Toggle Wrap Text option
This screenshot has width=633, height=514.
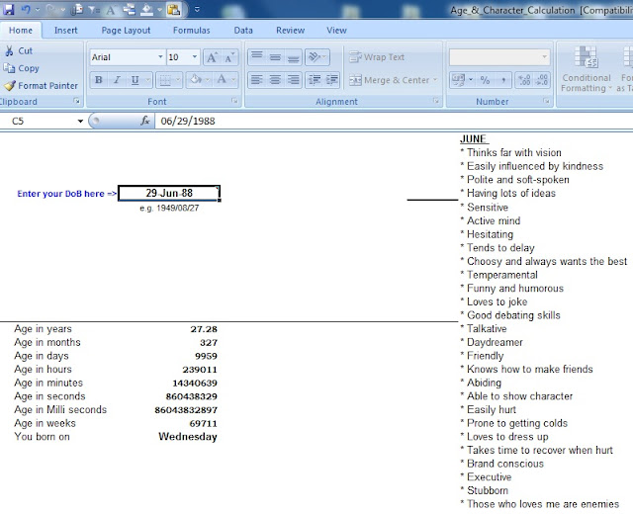[x=377, y=57]
